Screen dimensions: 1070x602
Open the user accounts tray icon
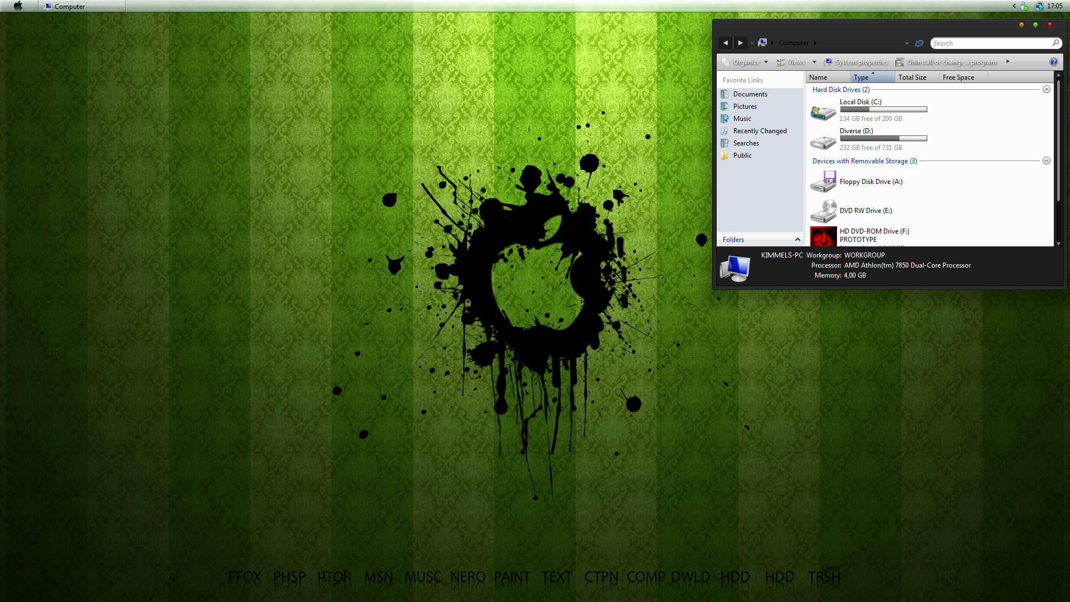tap(1024, 6)
